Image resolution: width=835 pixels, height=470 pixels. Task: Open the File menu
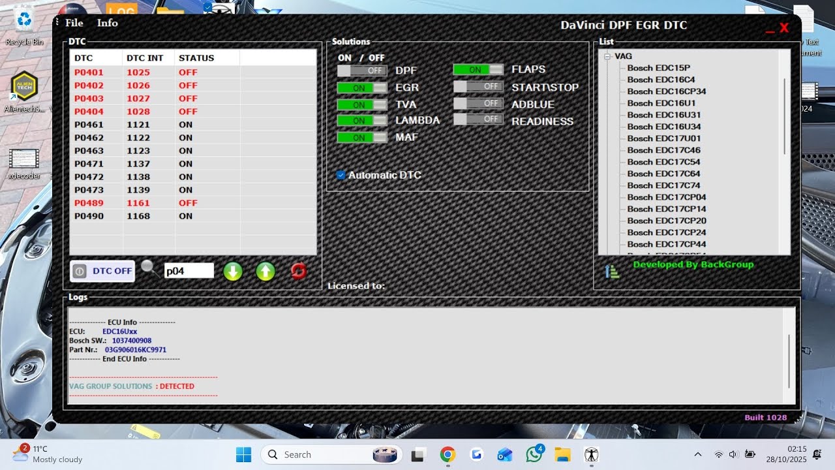coord(74,23)
